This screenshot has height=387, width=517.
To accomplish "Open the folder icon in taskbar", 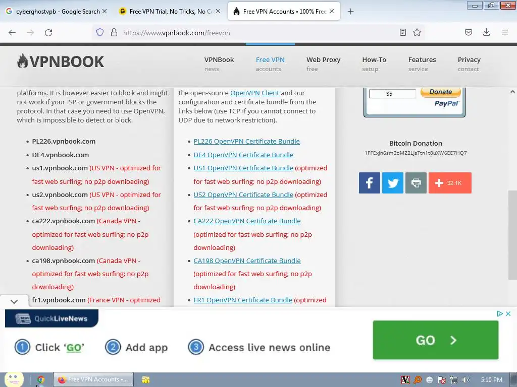I will 146,380.
